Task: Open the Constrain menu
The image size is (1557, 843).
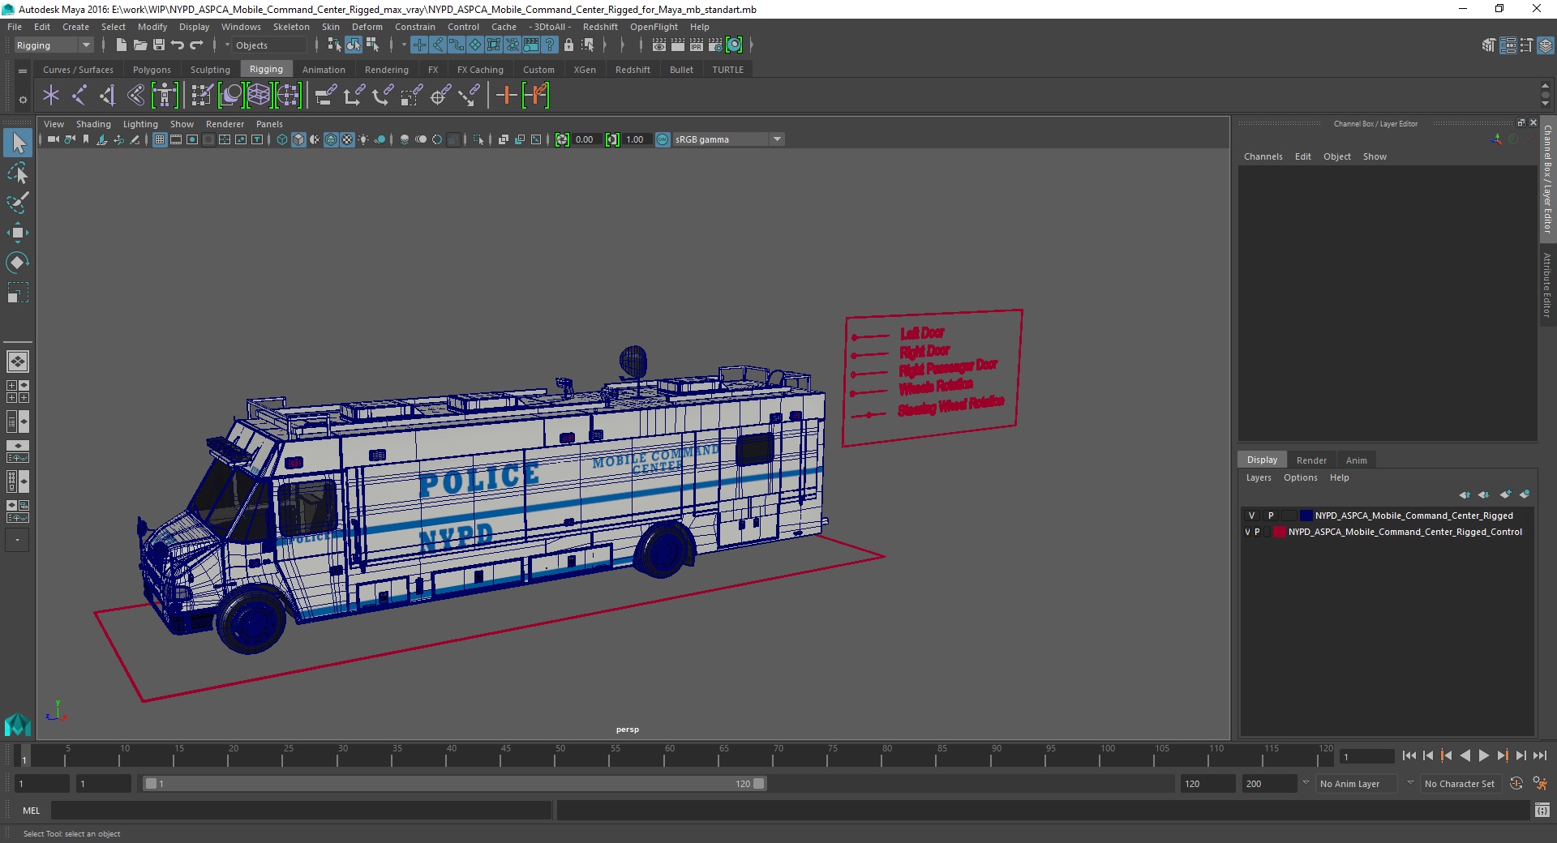Action: pos(415,27)
